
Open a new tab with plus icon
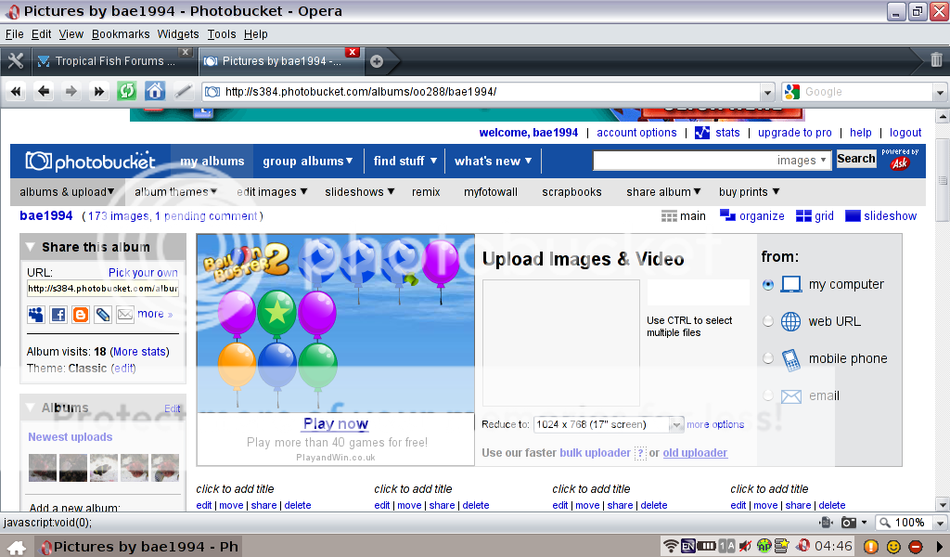click(x=377, y=61)
